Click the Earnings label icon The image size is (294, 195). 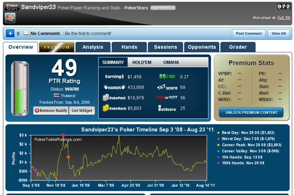(114, 77)
